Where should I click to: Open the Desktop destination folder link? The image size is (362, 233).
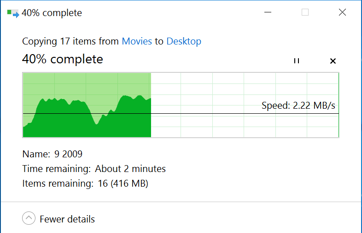coord(184,41)
